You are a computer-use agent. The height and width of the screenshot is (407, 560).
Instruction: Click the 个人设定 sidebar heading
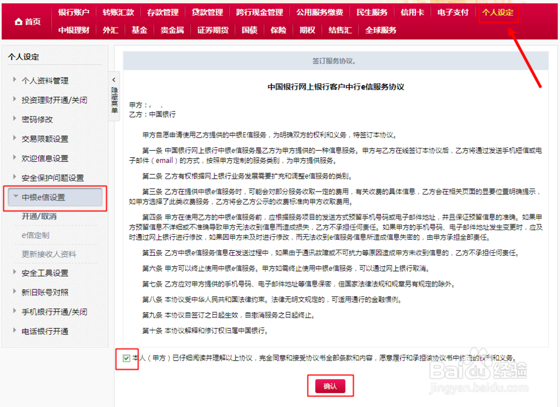tap(24, 57)
